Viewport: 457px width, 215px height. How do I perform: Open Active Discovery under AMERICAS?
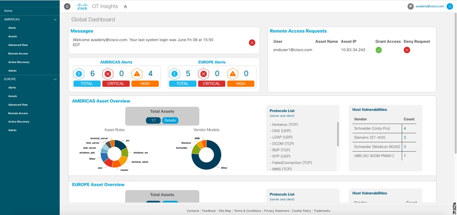click(19, 62)
